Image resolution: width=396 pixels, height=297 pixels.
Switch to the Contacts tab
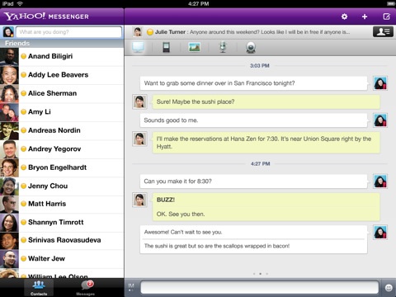pos(39,288)
